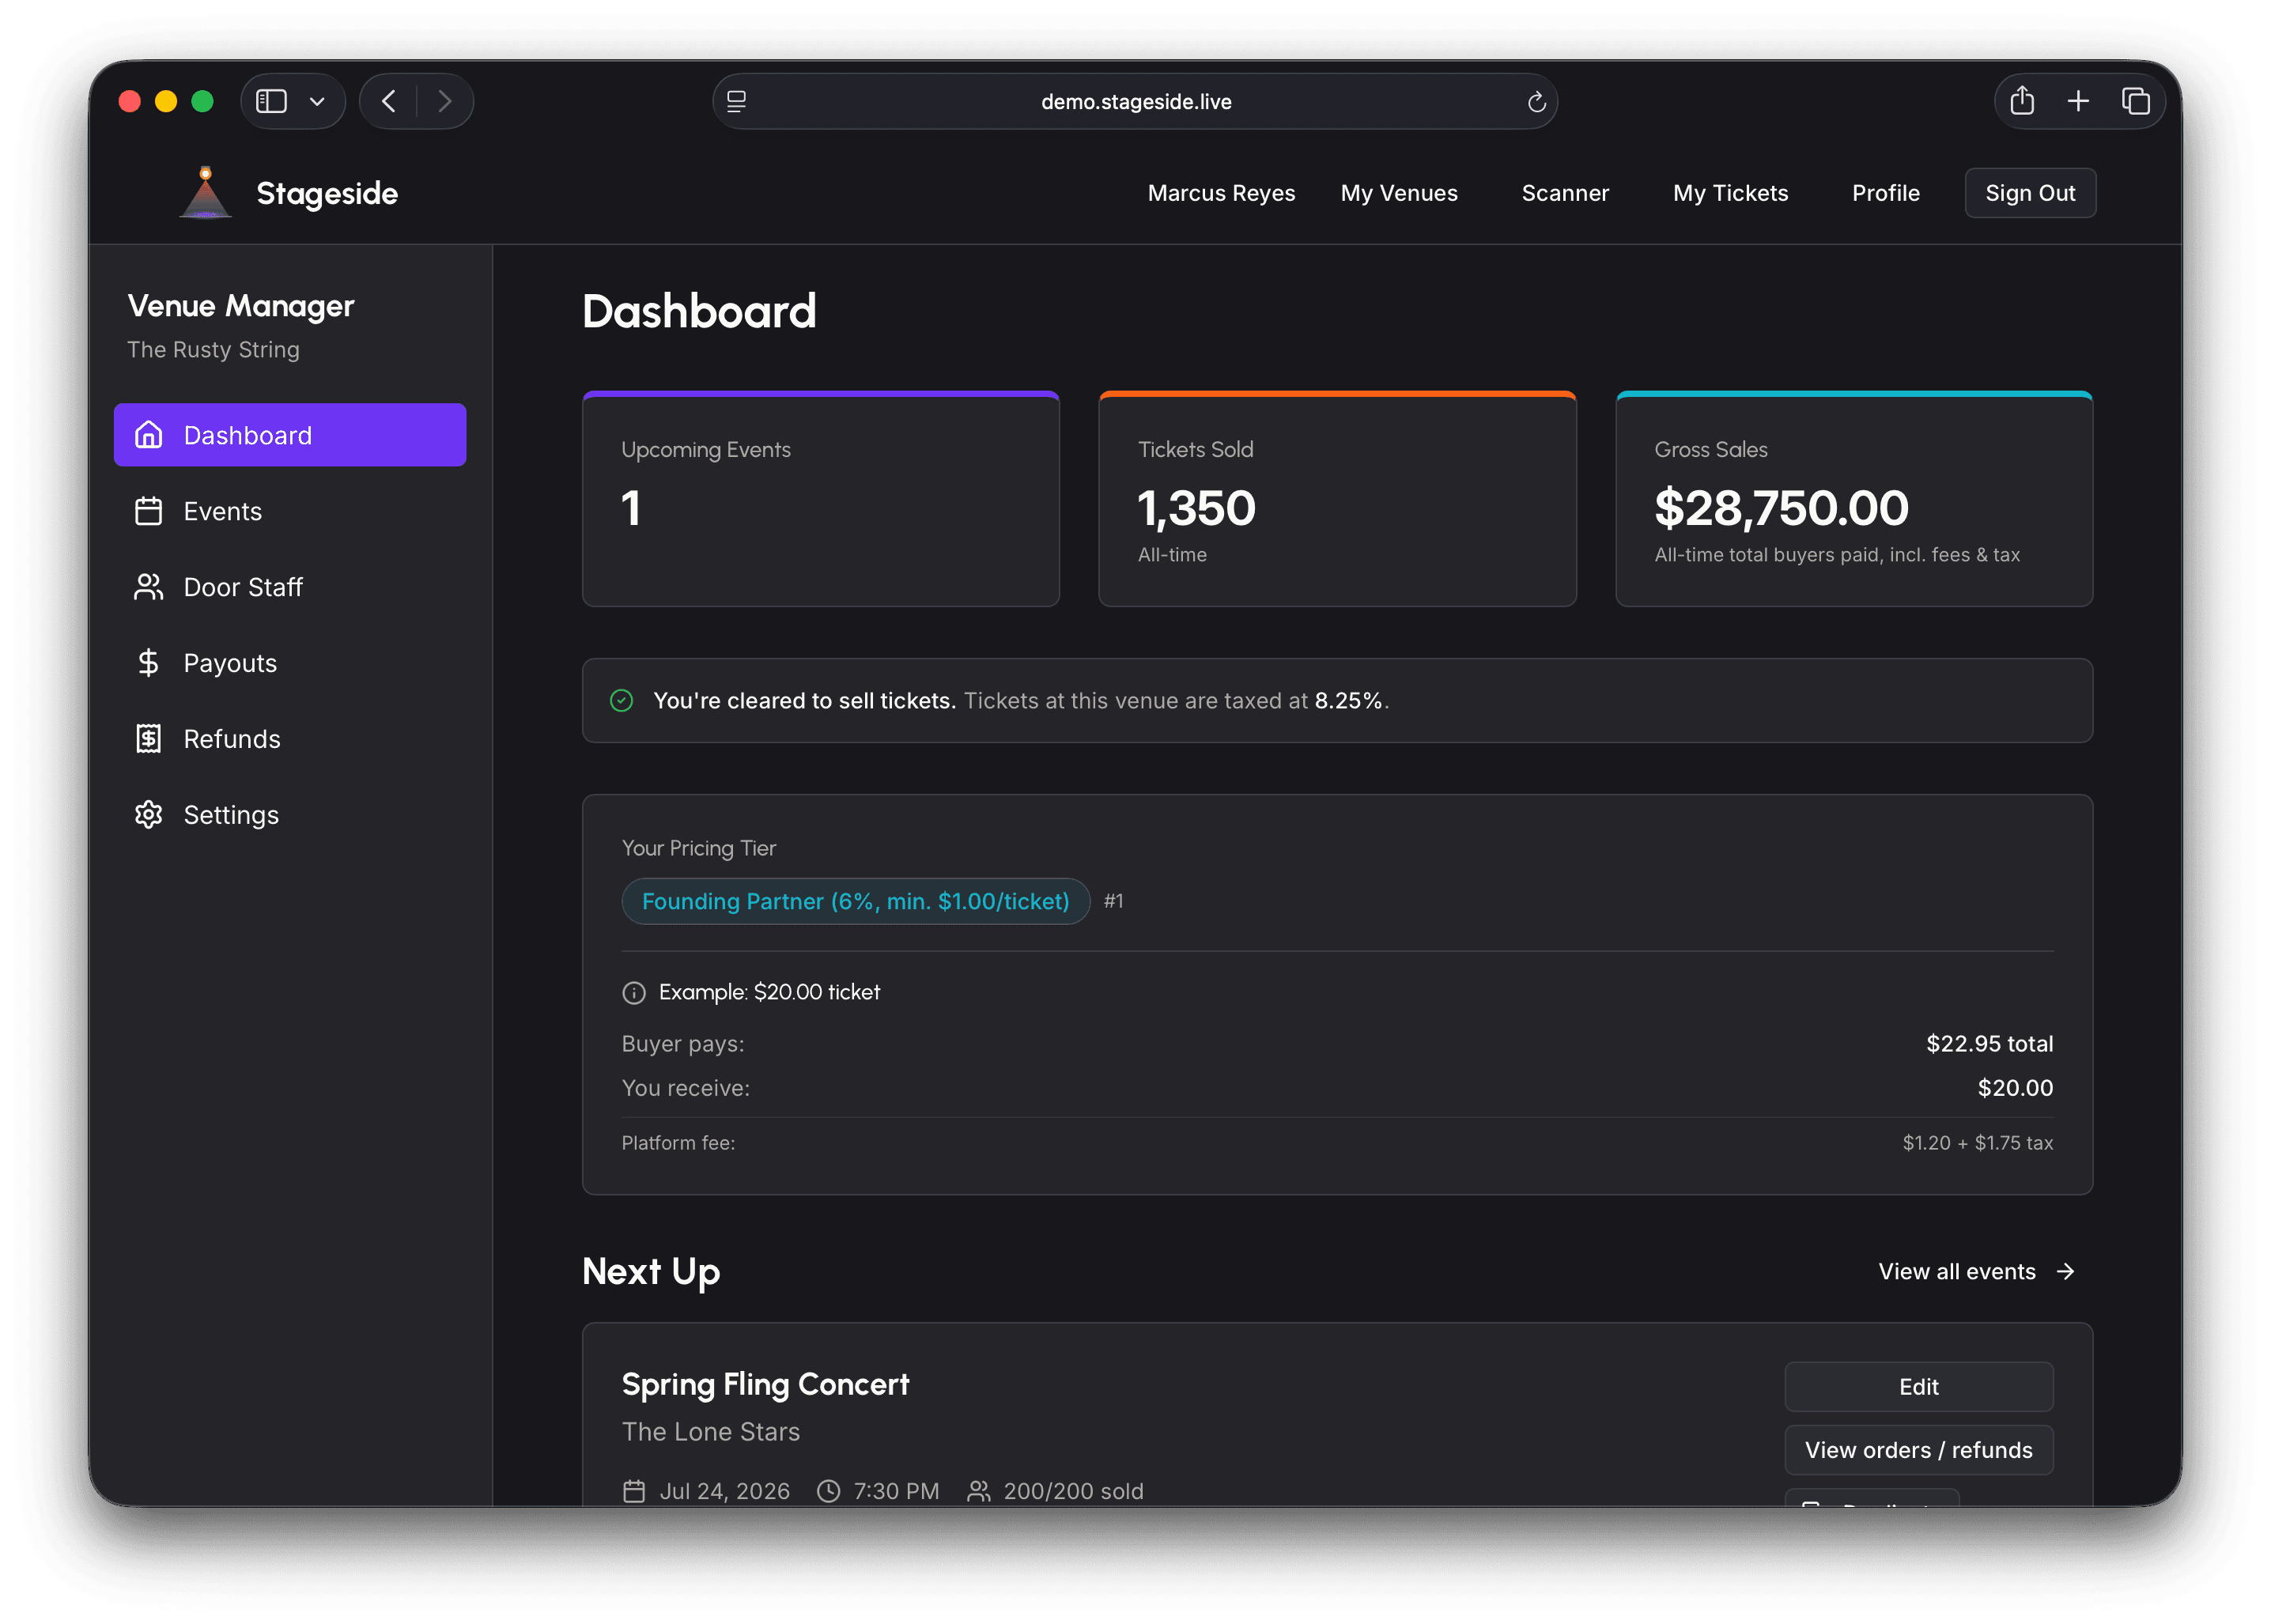Screen dimensions: 2271x1624
Task: Open the Door Staff label in sidebar
Action: click(243, 587)
